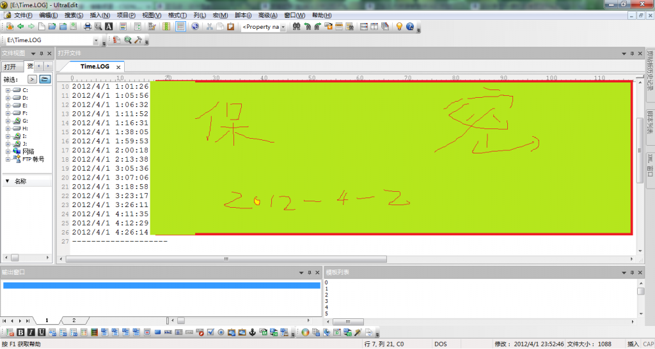Pin the File View panel
This screenshot has height=349, width=655.
pos(42,54)
